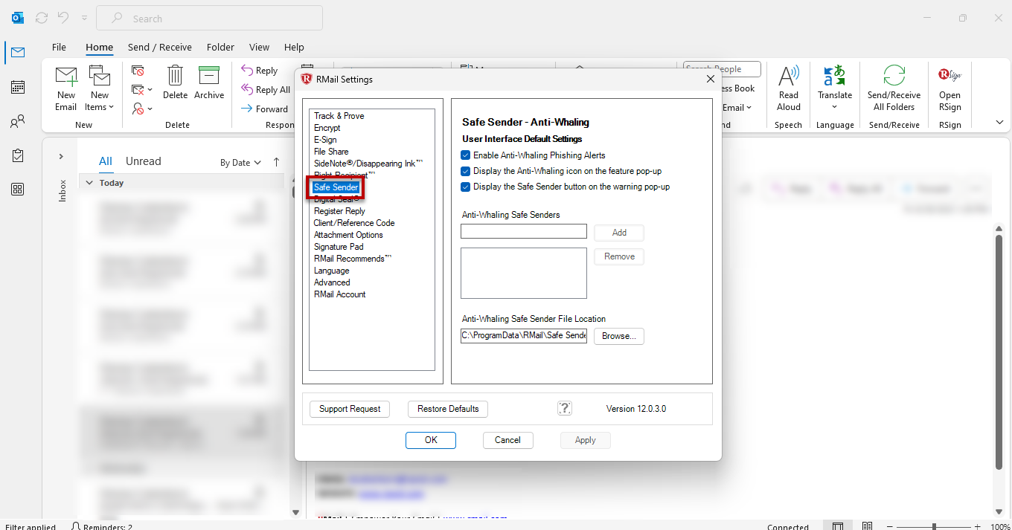This screenshot has height=530, width=1012.
Task: Open the Calendar view in the sidebar
Action: 17,87
